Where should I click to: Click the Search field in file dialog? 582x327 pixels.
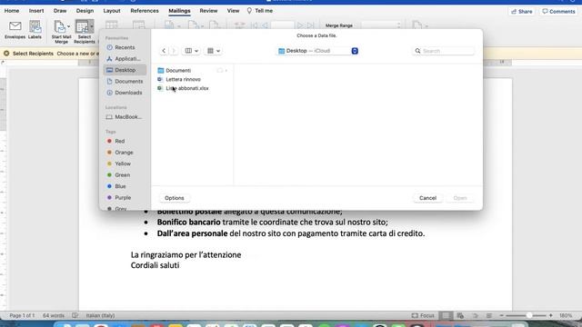point(443,51)
